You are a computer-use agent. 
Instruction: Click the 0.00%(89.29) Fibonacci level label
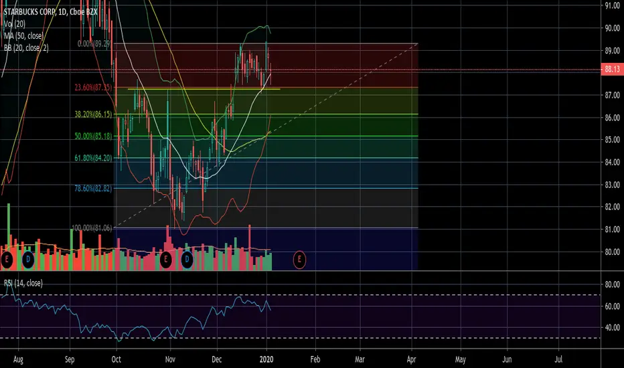click(x=94, y=43)
